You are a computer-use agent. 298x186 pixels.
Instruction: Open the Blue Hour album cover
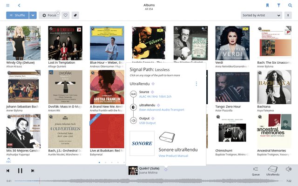(x=107, y=43)
